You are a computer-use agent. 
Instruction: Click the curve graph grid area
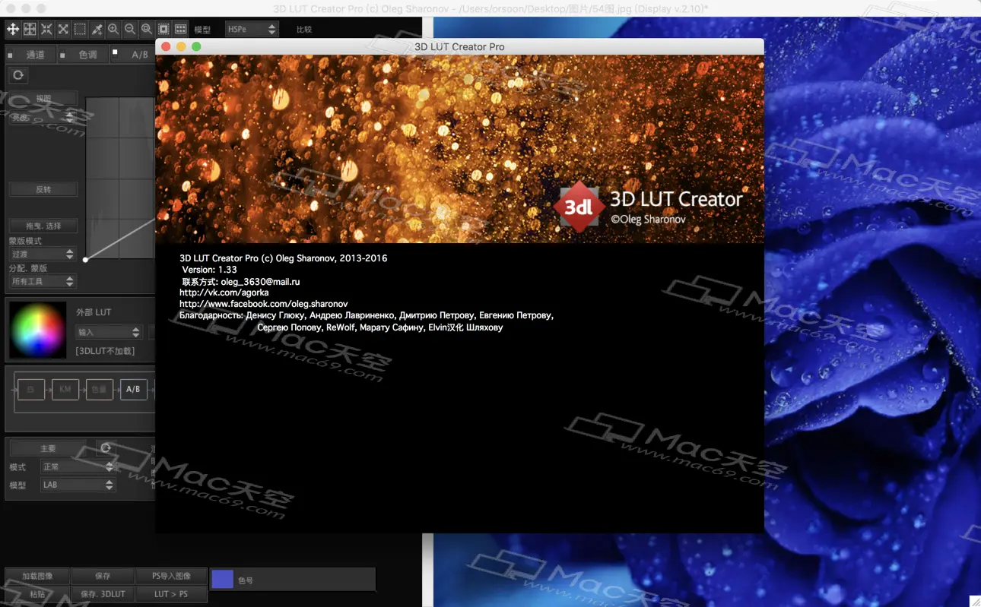pyautogui.click(x=120, y=179)
